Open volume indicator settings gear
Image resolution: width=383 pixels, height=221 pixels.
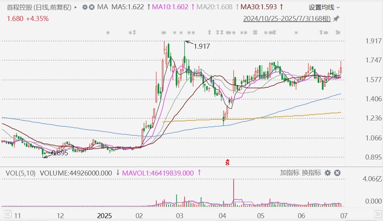[328, 173]
